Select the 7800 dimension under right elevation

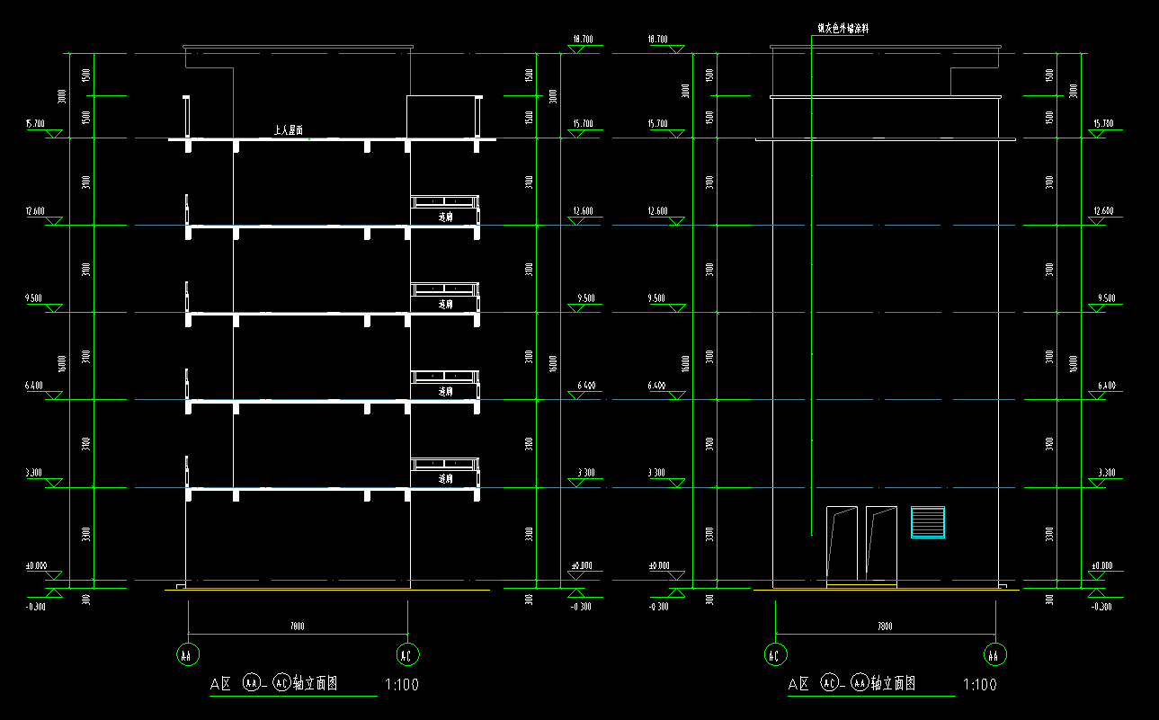click(884, 627)
